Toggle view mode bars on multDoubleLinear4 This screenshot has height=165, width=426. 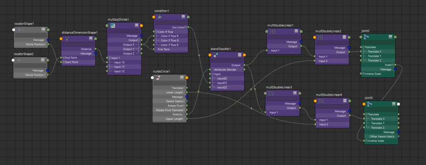[x=345, y=101]
